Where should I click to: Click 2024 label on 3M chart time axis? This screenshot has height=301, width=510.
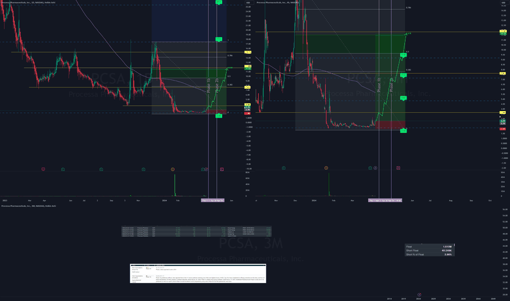(x=419, y=299)
